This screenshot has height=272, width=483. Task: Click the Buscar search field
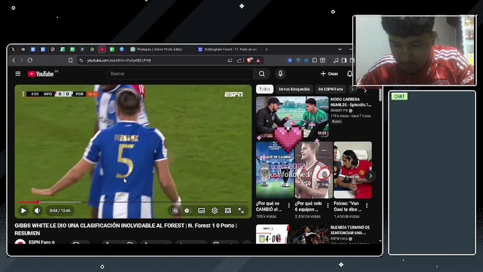coord(180,74)
